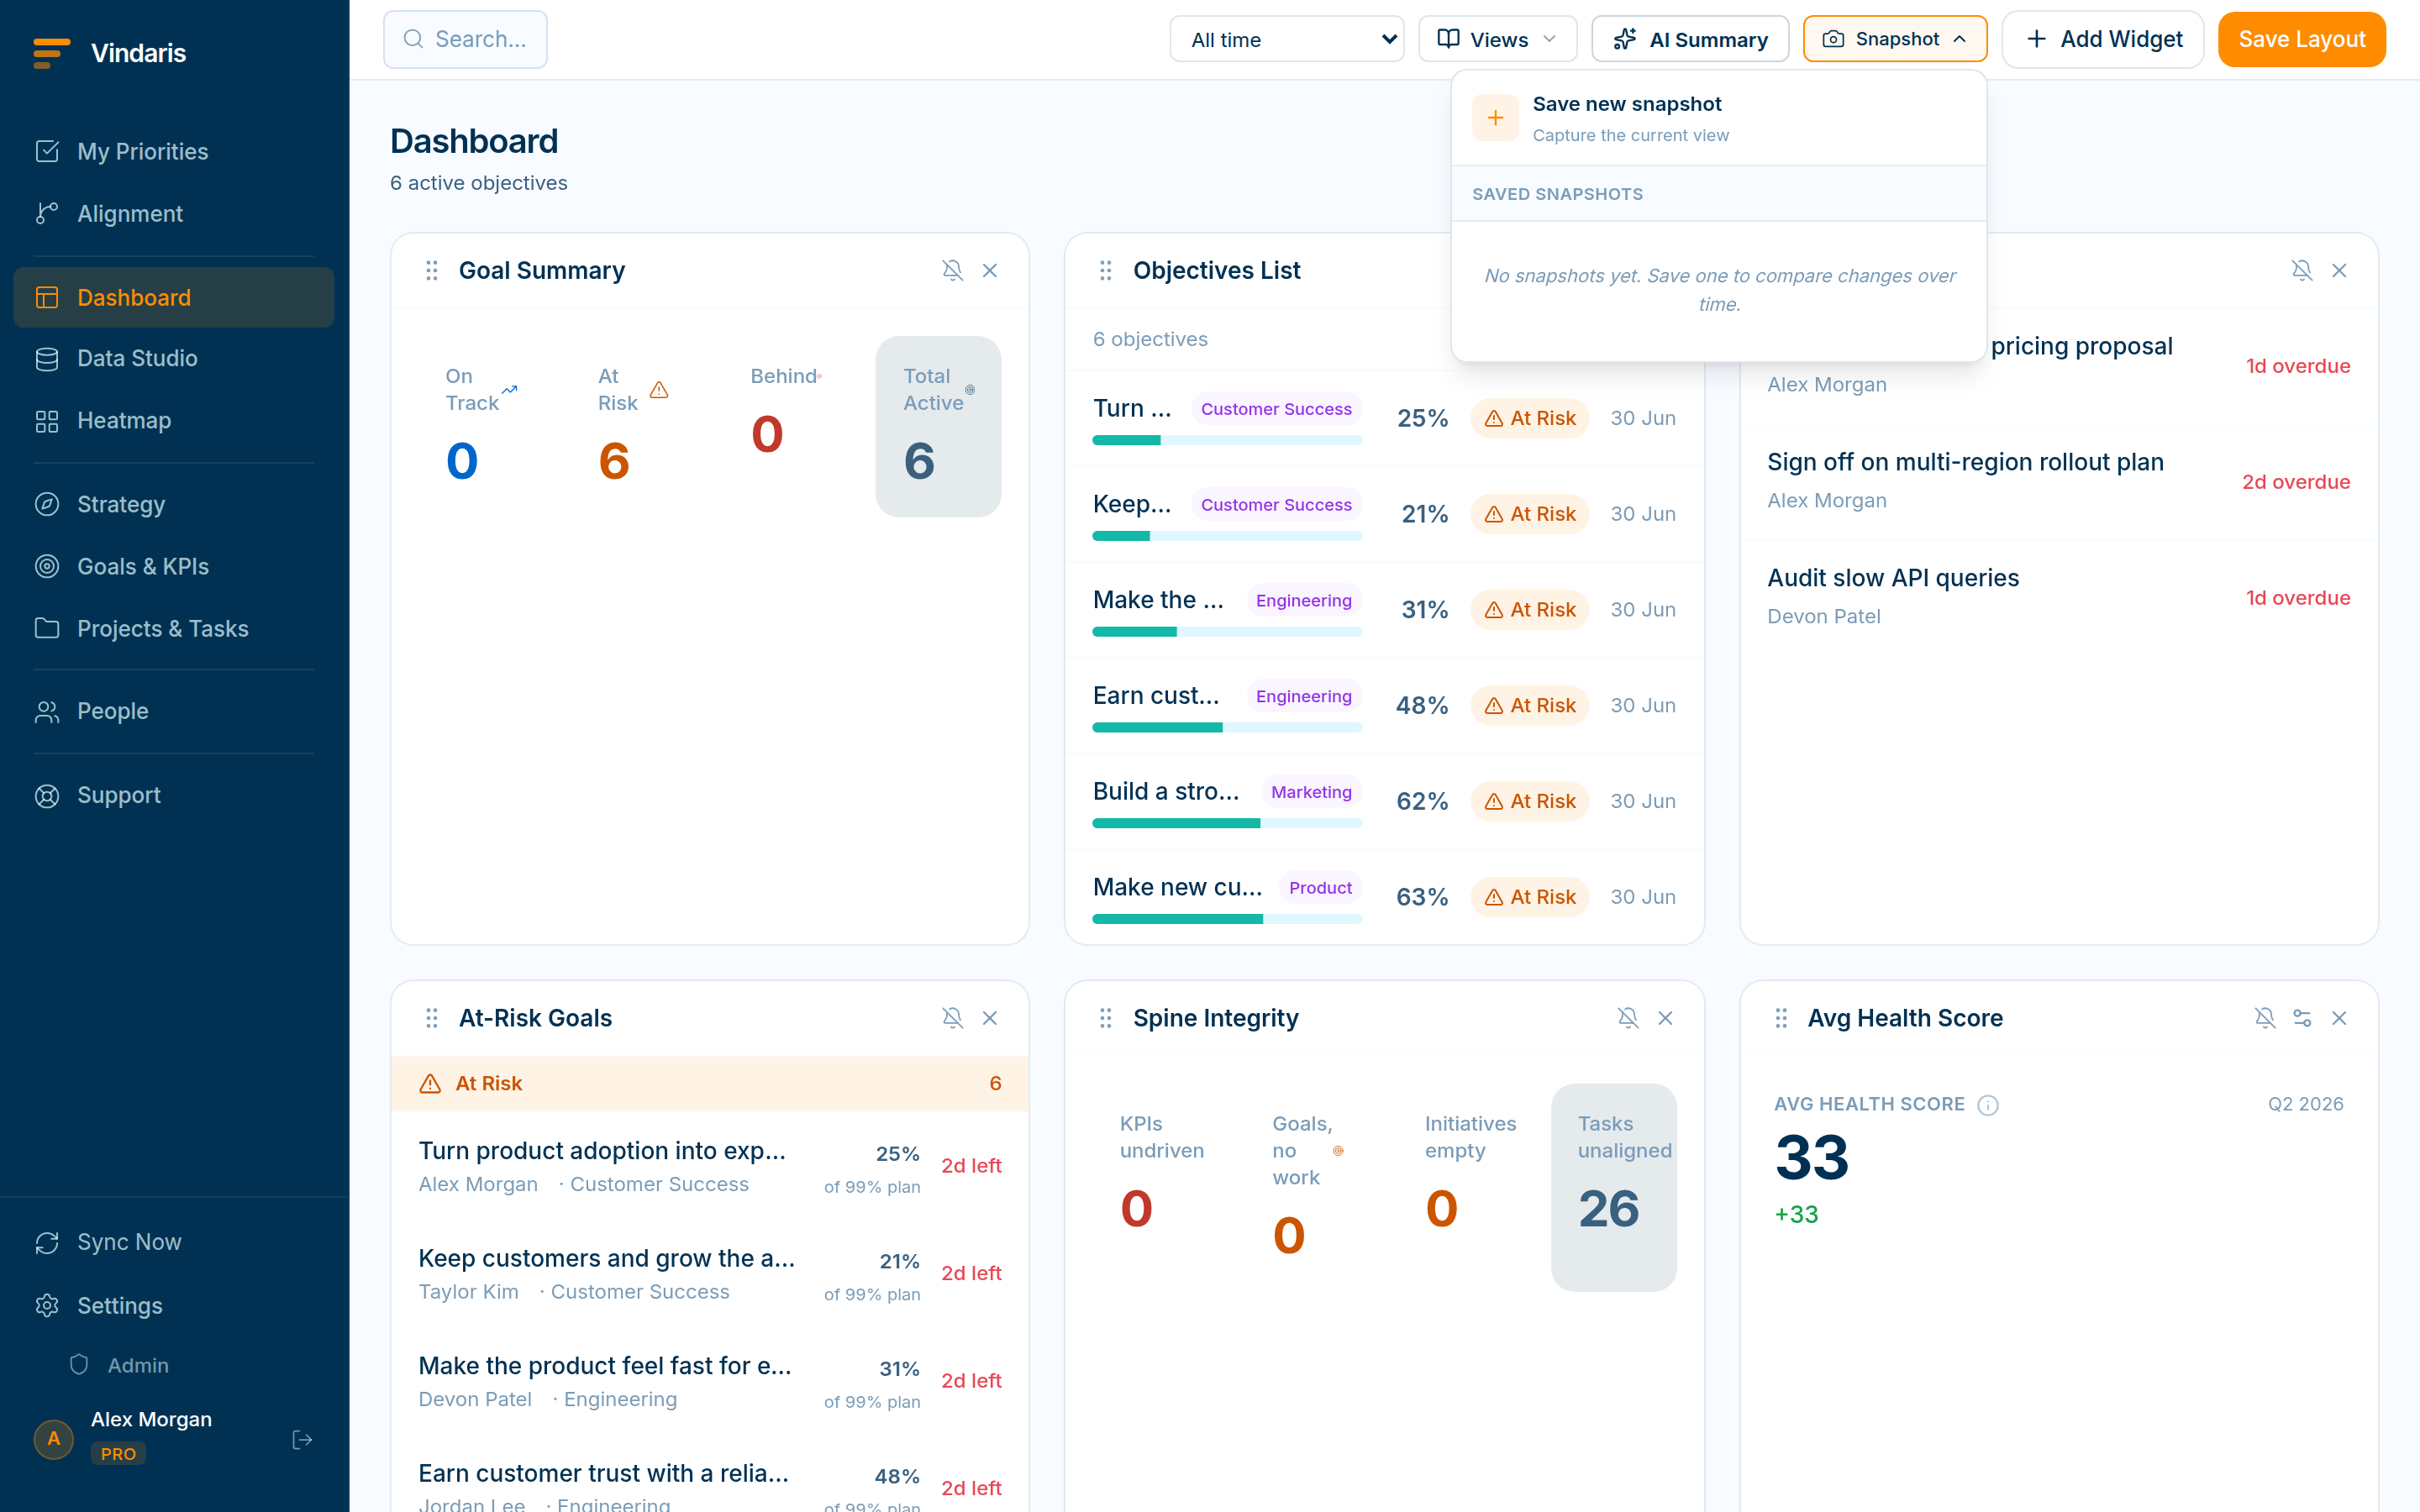Click Sync Now in sidebar
This screenshot has width=2420, height=1512.
(174, 1242)
